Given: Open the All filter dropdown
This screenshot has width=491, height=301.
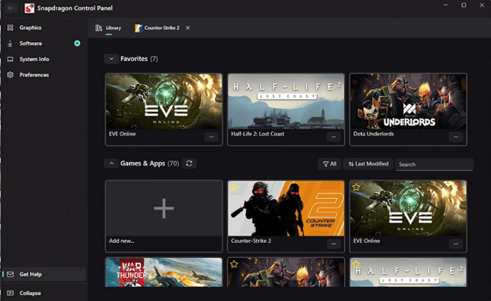Looking at the screenshot, I should click(x=329, y=163).
